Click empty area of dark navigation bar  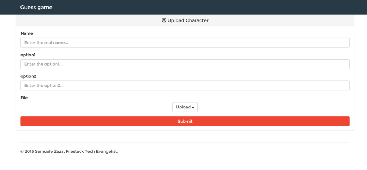(x=215, y=7)
